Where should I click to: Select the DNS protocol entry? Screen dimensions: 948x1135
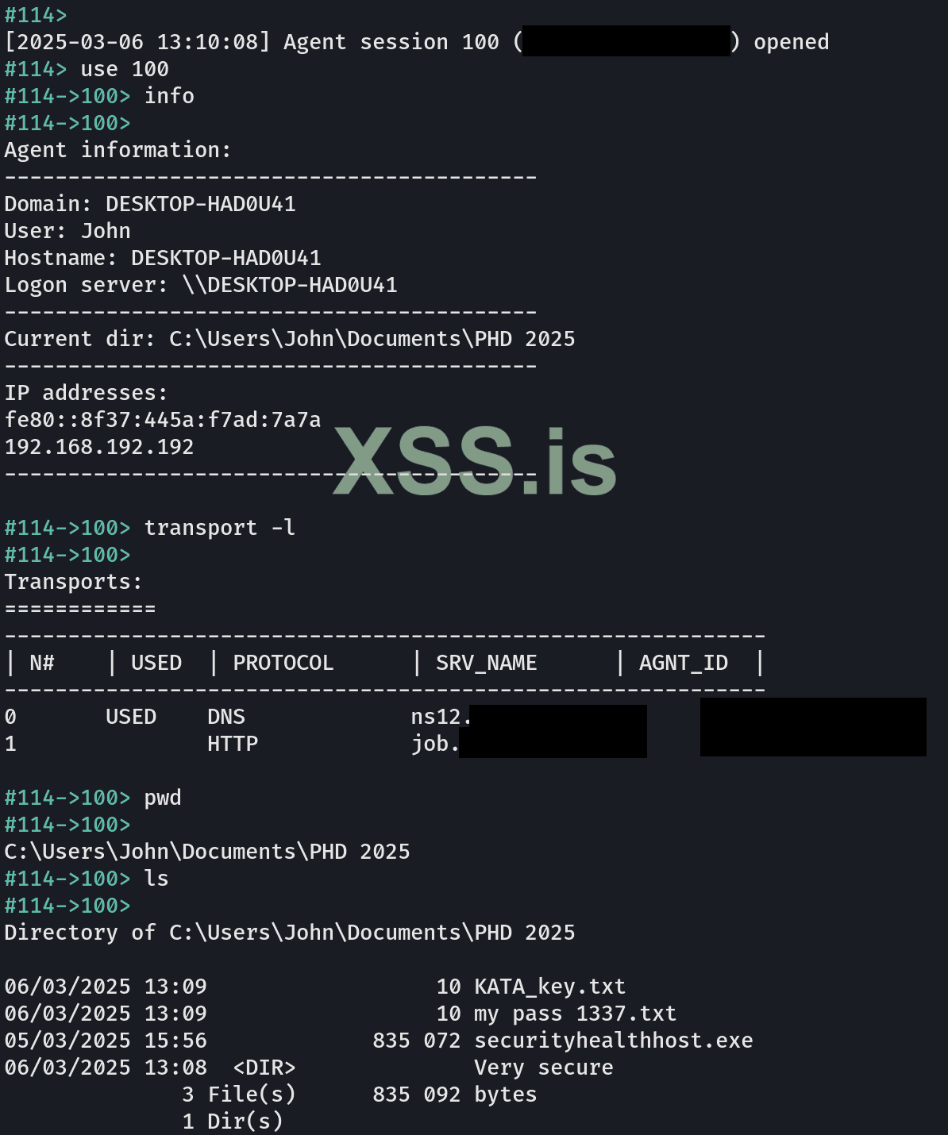pyautogui.click(x=226, y=717)
